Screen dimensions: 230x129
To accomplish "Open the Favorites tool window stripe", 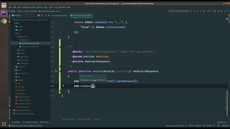I will pos(9,114).
